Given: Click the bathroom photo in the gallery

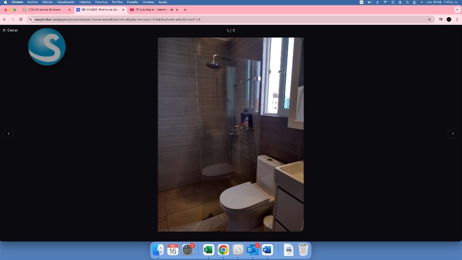Looking at the screenshot, I should tap(231, 134).
